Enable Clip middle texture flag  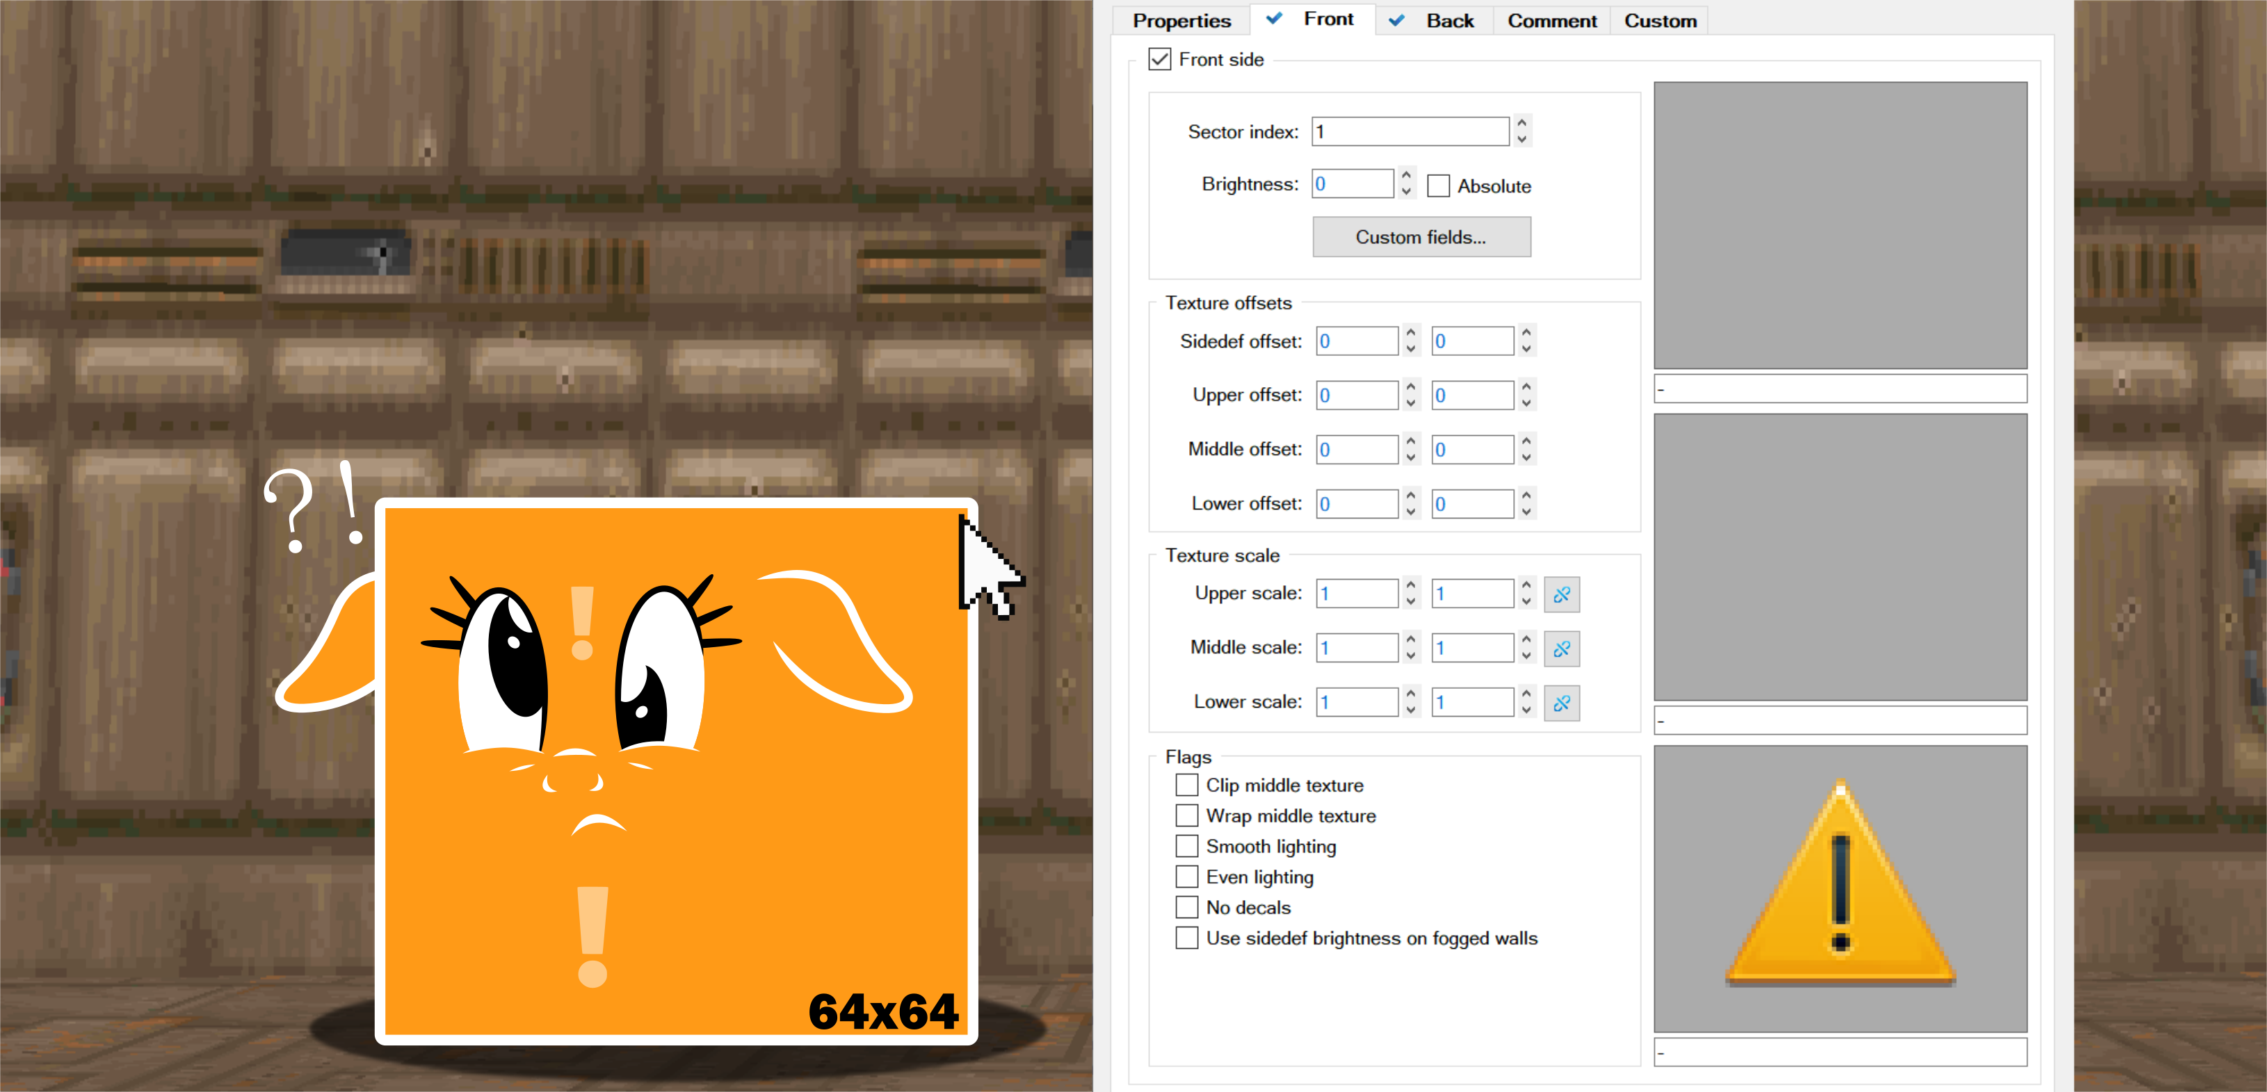tap(1186, 785)
